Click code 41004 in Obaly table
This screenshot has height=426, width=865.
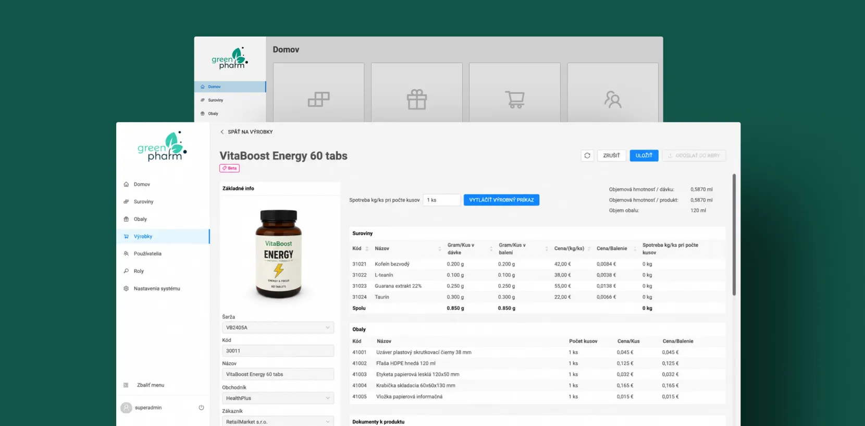click(x=360, y=385)
